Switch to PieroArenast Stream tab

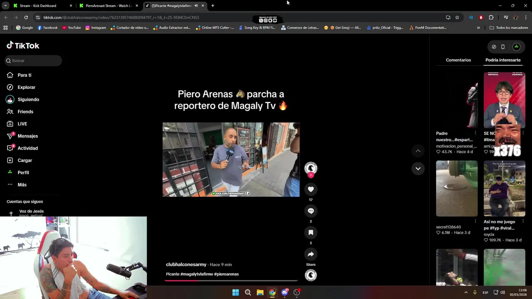point(108,6)
